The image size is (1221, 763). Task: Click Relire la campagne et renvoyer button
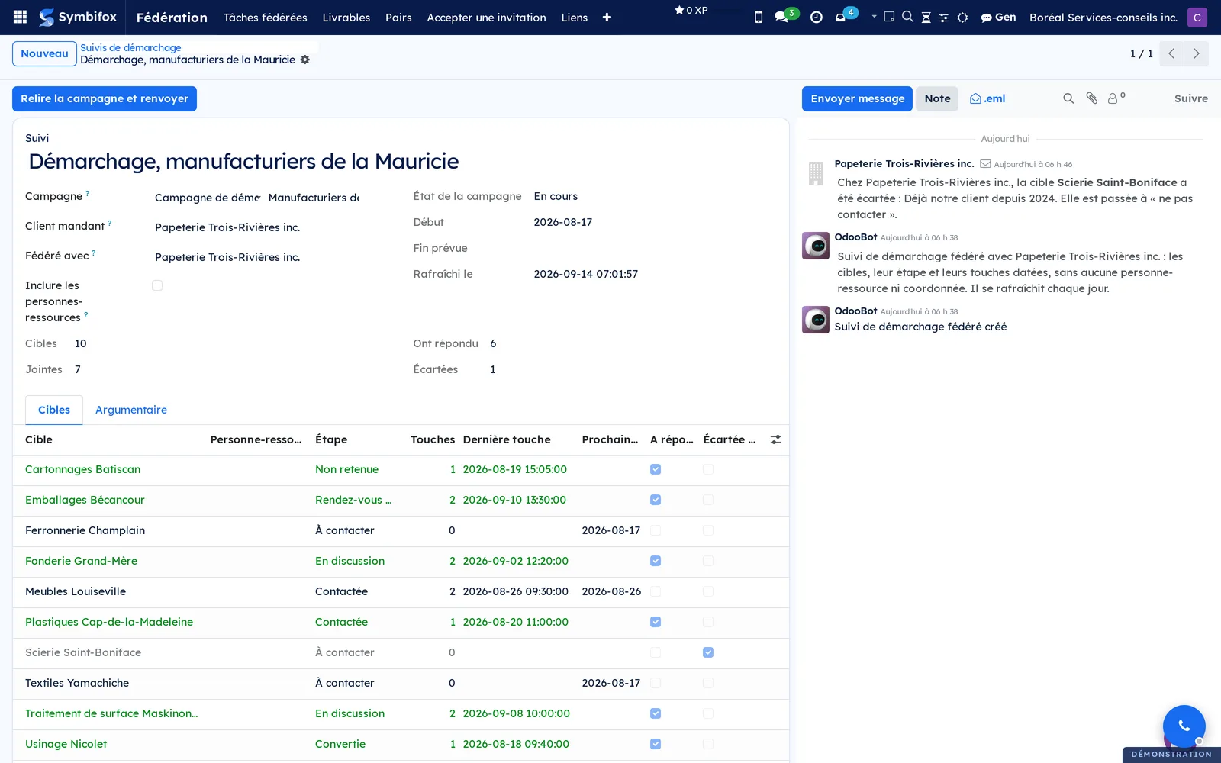105,98
